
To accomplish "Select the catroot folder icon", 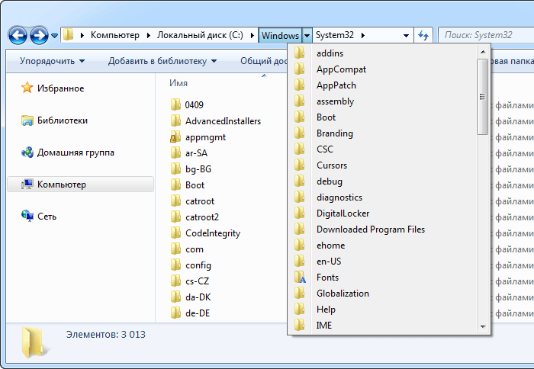I will [x=175, y=201].
